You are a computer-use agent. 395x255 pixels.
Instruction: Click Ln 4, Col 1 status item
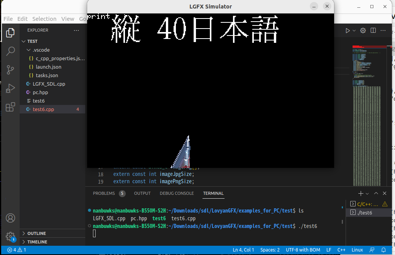point(243,250)
